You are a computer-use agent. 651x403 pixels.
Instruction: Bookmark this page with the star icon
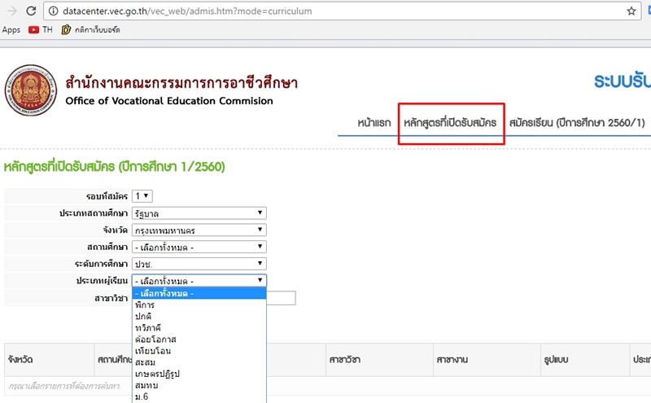pos(631,11)
